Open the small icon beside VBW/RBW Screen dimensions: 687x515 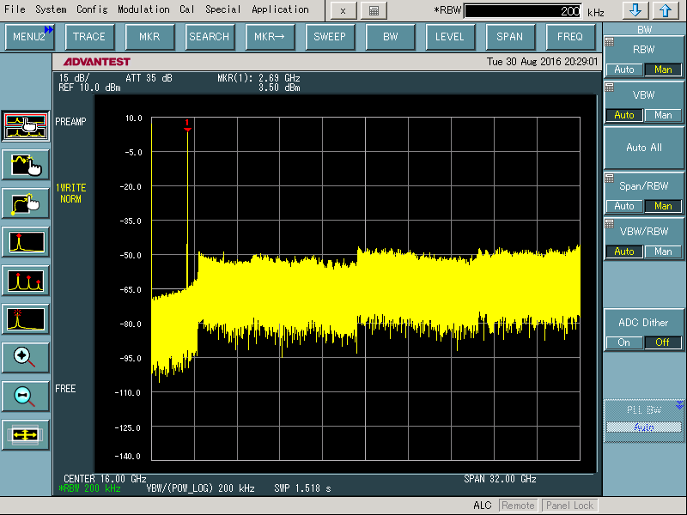pos(610,224)
